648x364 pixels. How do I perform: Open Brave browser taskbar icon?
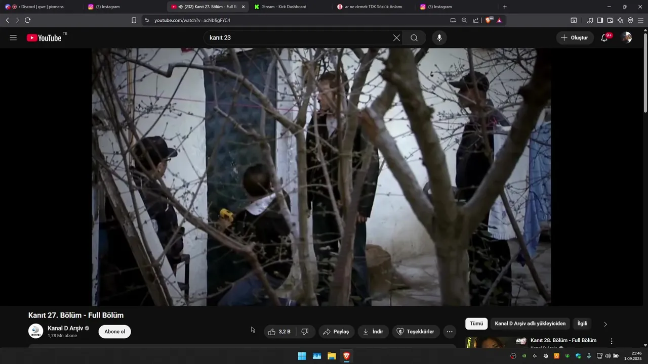pyautogui.click(x=346, y=356)
